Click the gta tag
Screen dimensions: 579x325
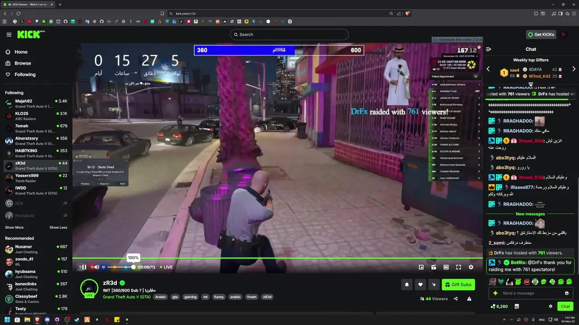pos(175,297)
